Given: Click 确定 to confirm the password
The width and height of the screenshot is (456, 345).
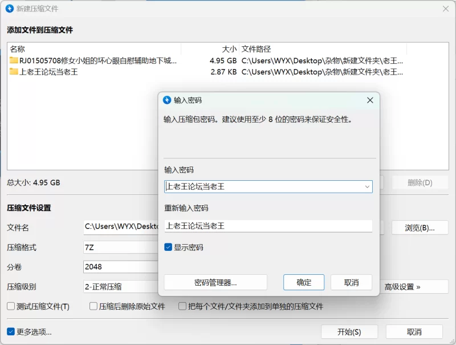Looking at the screenshot, I should pos(304,282).
